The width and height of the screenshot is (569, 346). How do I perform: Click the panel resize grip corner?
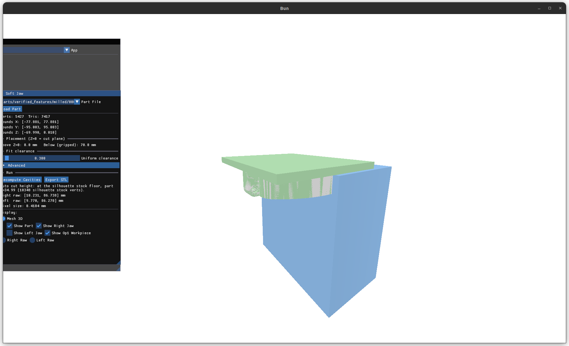point(118,263)
